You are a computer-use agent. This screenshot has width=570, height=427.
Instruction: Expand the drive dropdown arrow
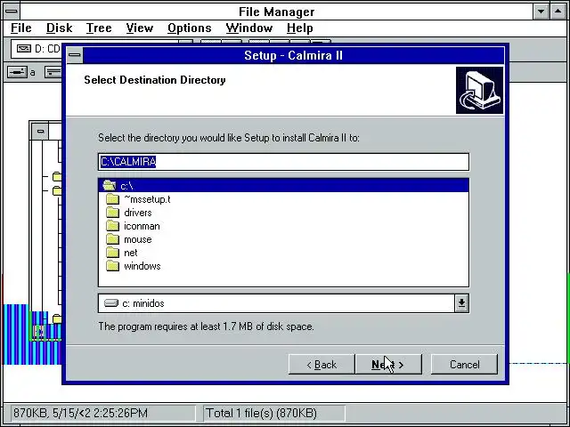point(461,303)
